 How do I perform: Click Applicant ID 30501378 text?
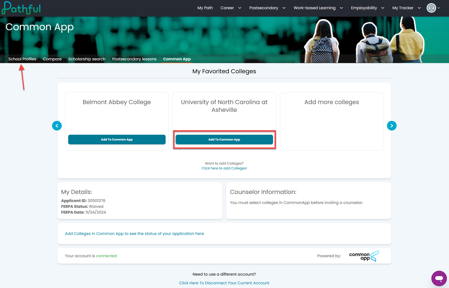tap(83, 201)
